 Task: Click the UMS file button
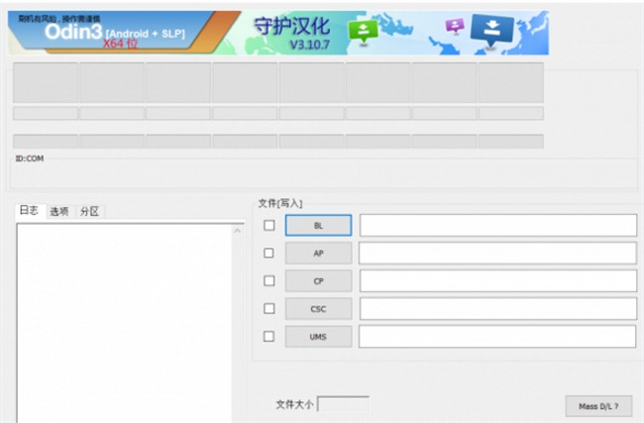318,337
